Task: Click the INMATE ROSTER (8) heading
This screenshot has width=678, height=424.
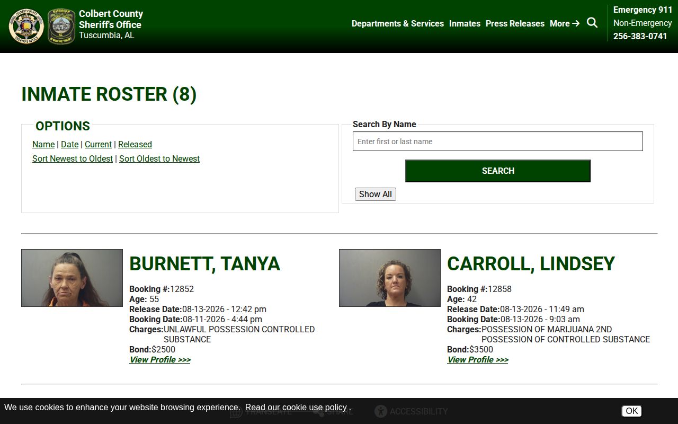Action: pyautogui.click(x=109, y=94)
